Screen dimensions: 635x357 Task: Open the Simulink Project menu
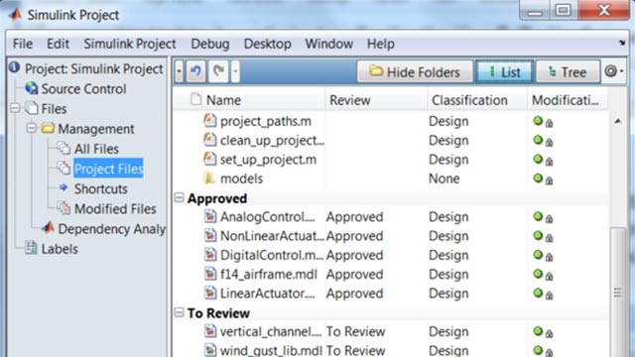(130, 44)
